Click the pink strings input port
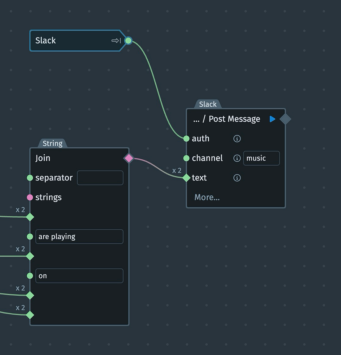Screen dimensions: 341x355 click(x=30, y=197)
